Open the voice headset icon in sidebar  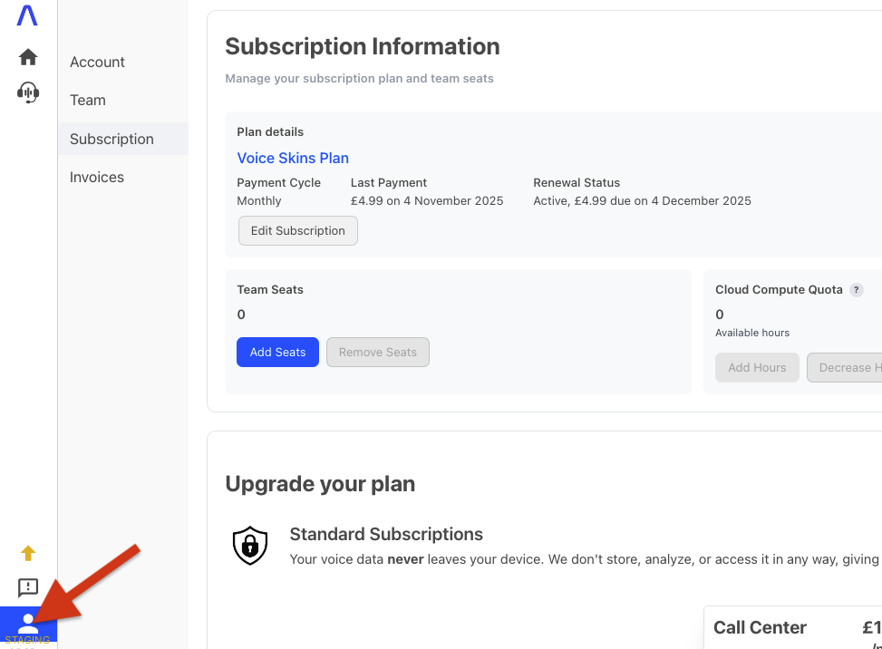28,92
